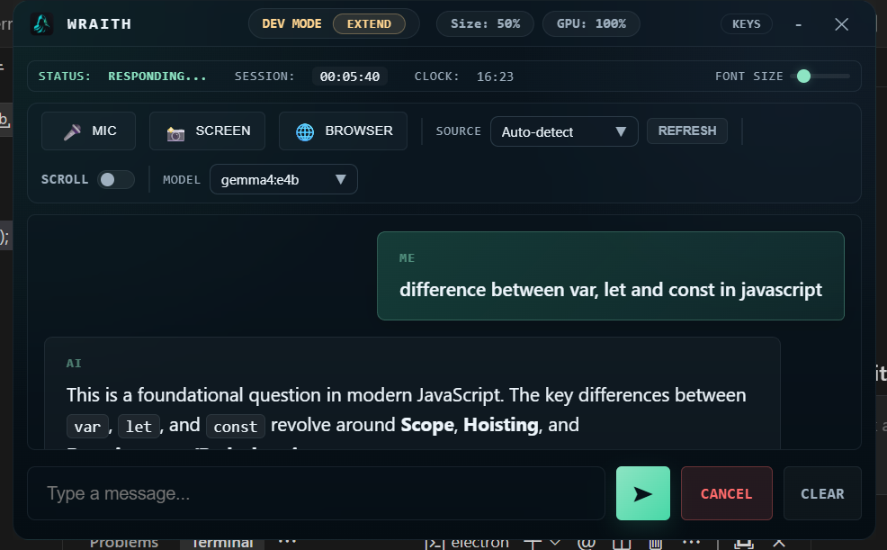The width and height of the screenshot is (887, 550).
Task: Click the Wraith app logo icon
Action: coord(42,23)
